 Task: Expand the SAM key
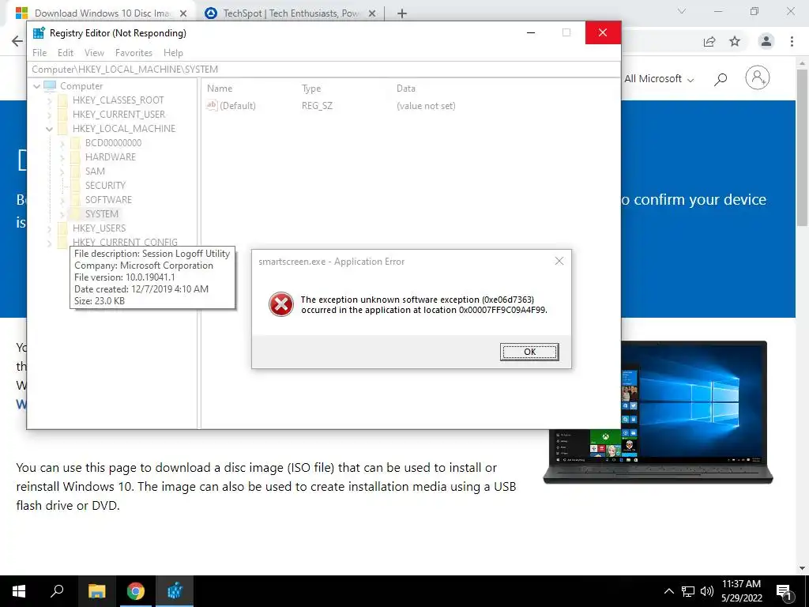pyautogui.click(x=62, y=172)
